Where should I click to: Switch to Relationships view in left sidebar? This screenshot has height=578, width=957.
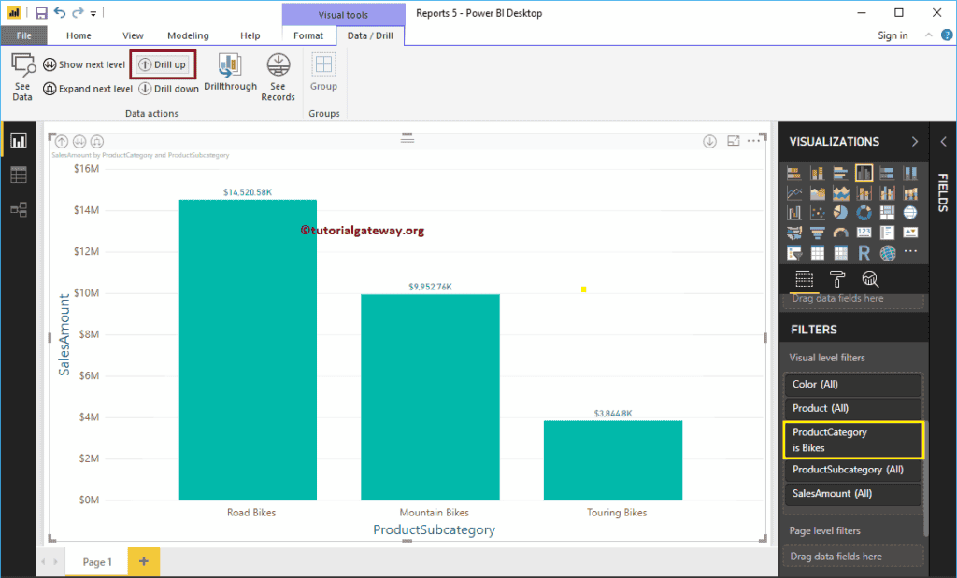[x=19, y=210]
